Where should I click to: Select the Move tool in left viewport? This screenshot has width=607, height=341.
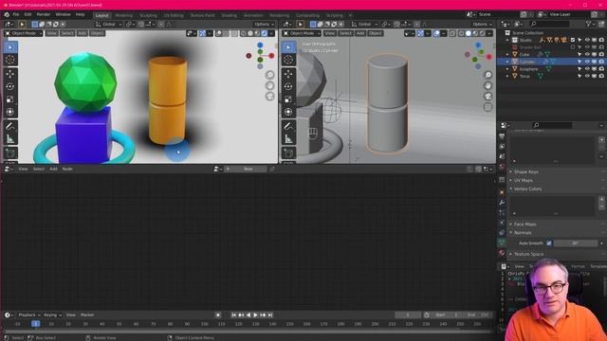coord(10,74)
